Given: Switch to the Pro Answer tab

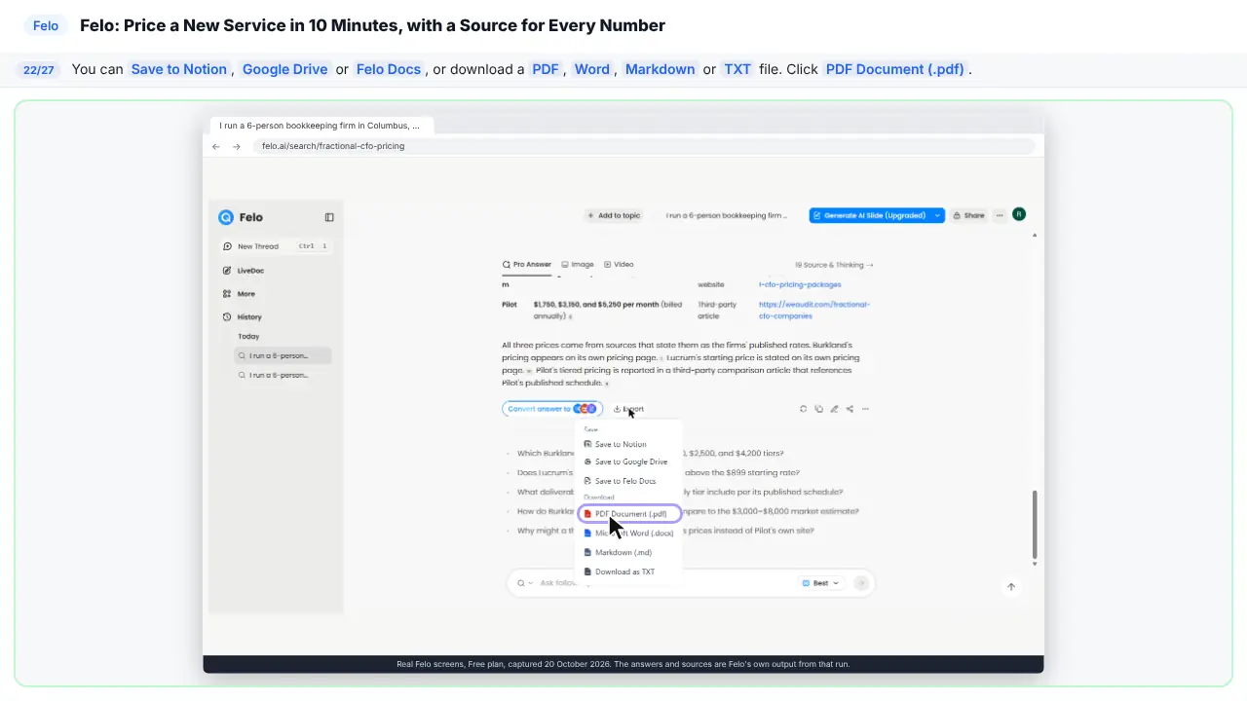Looking at the screenshot, I should coord(527,265).
